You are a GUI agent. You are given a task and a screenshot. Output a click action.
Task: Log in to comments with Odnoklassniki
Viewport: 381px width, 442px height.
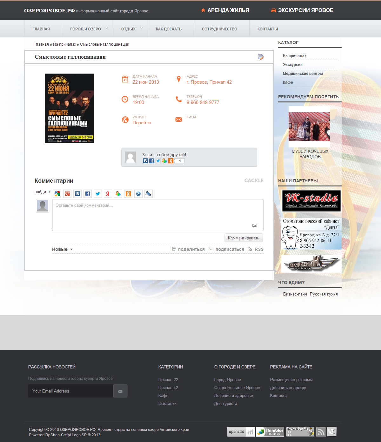pos(128,194)
